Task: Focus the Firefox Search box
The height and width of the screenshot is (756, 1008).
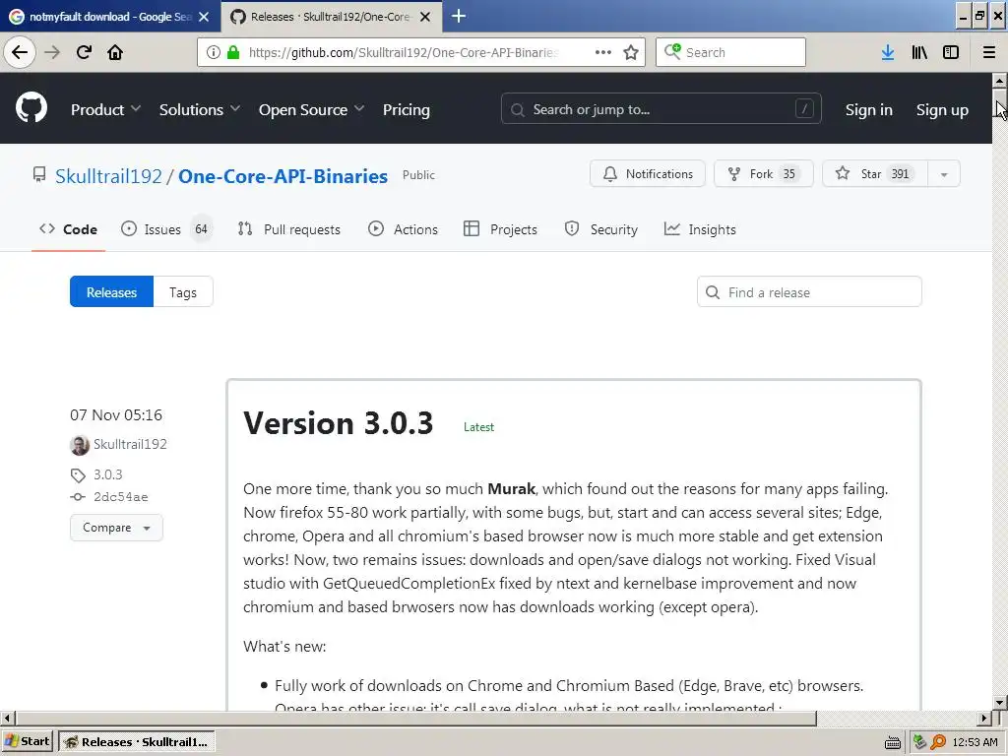Action: pyautogui.click(x=730, y=52)
